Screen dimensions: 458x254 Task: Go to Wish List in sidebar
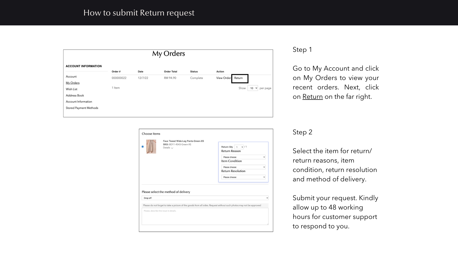tap(71, 89)
